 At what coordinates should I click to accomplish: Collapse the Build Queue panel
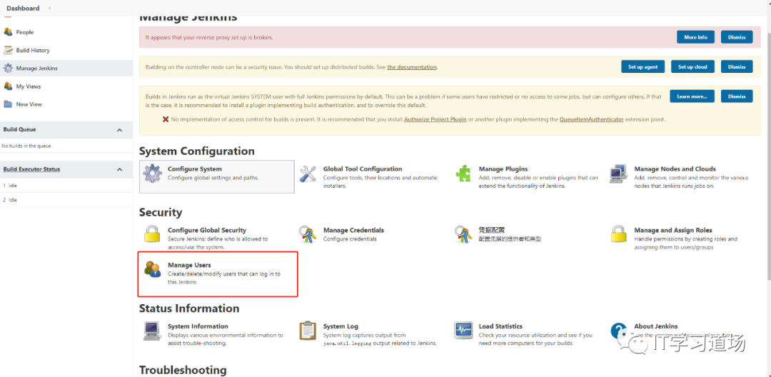[119, 130]
